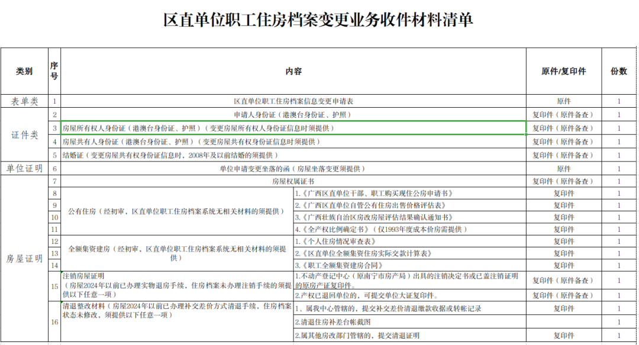
Task: Click the 注销房屋证明 description cell
Action: (x=177, y=285)
